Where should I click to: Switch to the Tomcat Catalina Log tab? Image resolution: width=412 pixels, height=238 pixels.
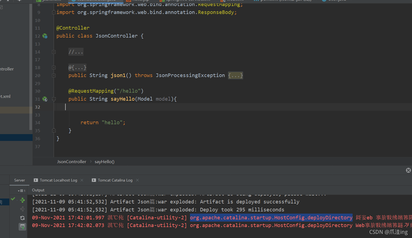[115, 180]
